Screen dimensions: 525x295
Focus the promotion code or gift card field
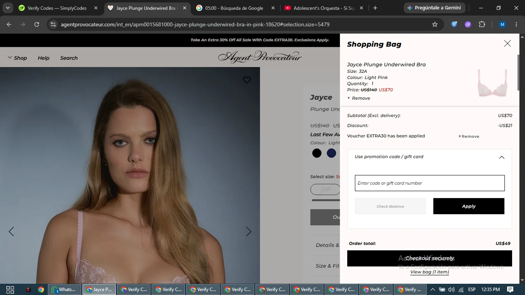pyautogui.click(x=429, y=183)
